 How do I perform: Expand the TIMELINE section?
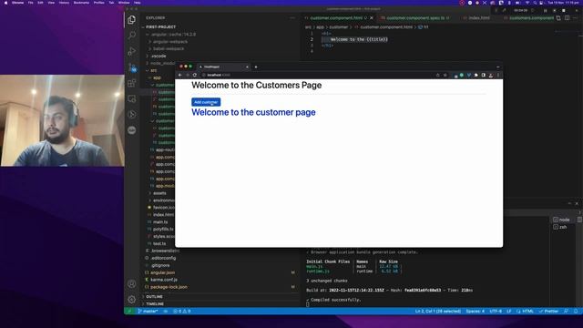coord(155,304)
